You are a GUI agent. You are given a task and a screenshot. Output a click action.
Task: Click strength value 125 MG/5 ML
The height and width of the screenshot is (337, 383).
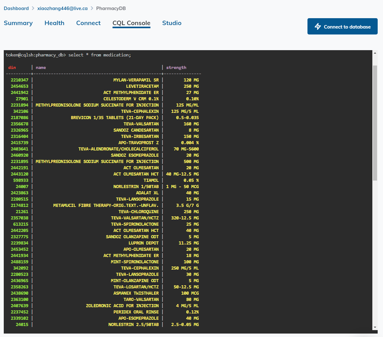click(185, 111)
